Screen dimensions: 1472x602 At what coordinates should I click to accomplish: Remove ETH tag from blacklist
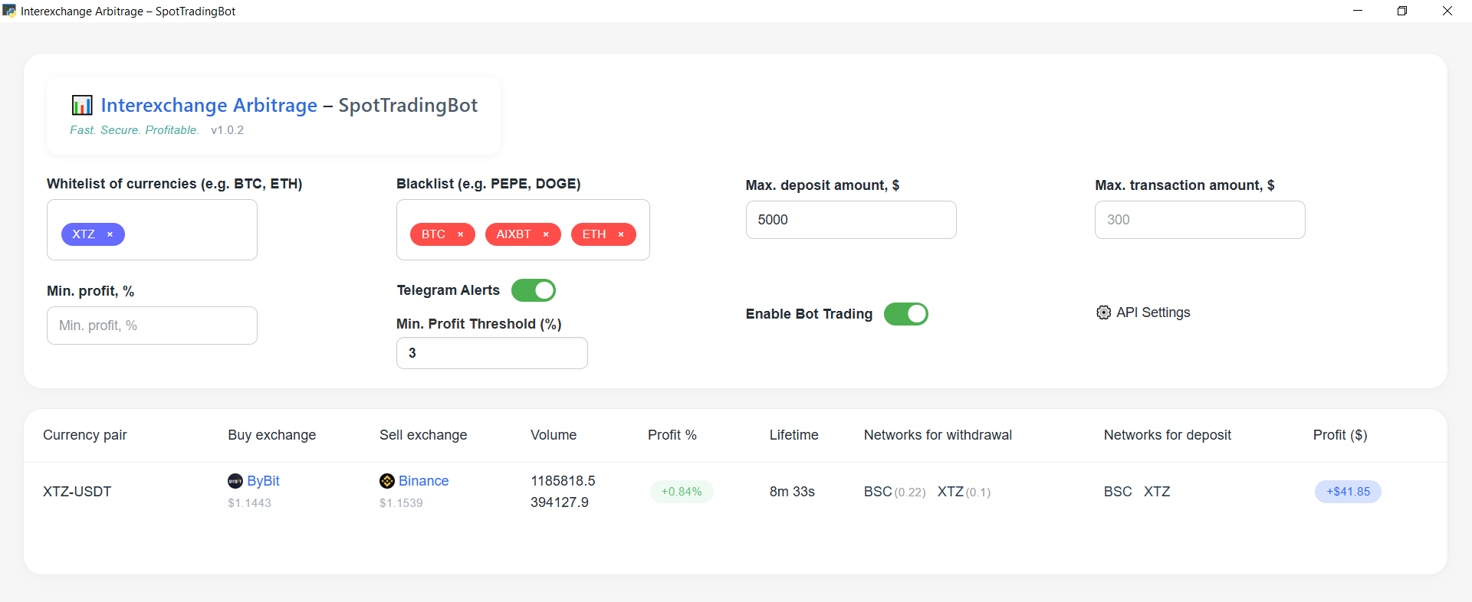point(621,234)
